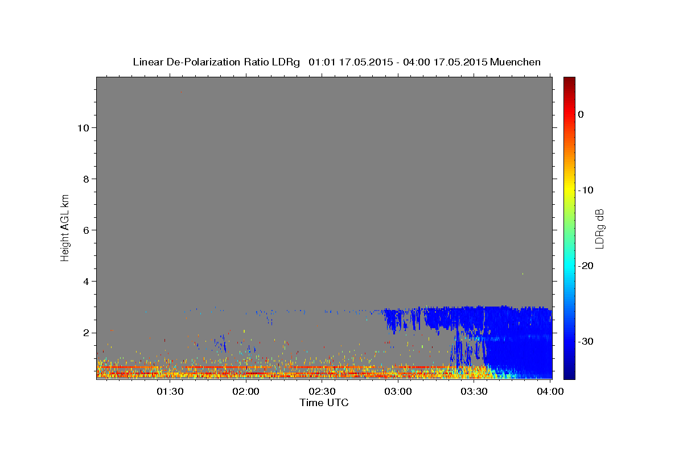Click the height tick label 6
The image size is (683, 455).
coord(85,230)
